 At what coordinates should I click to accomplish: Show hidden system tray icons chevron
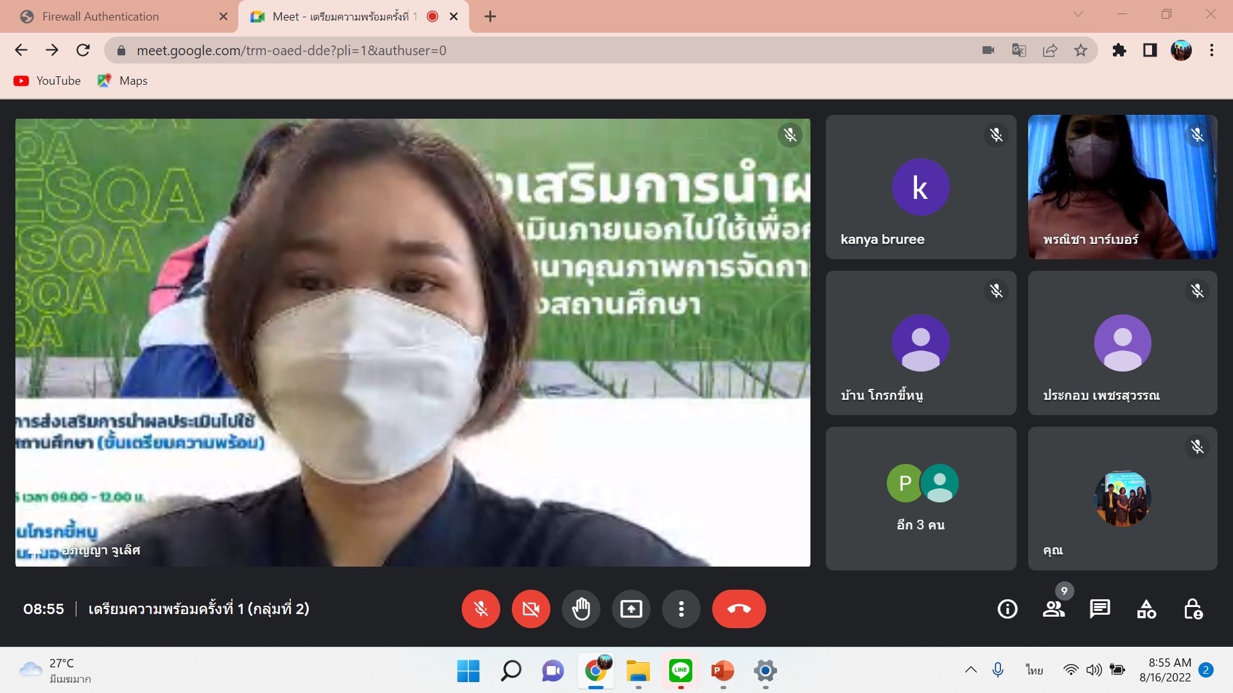(970, 670)
